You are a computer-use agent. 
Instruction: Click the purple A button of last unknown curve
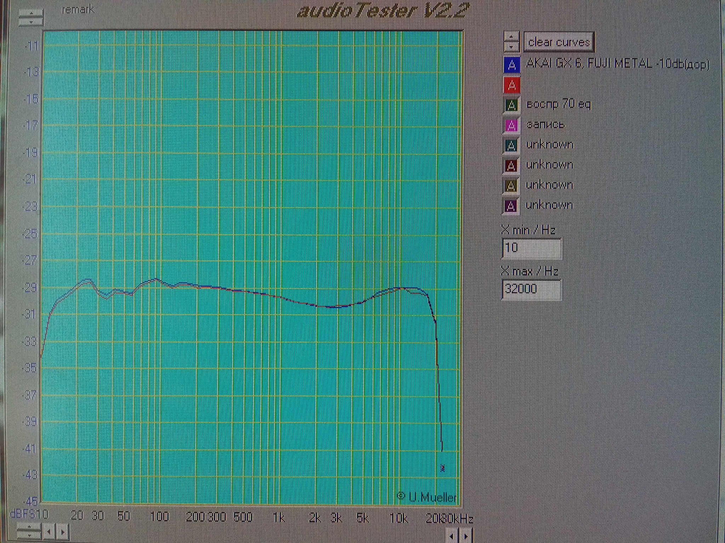tap(511, 206)
